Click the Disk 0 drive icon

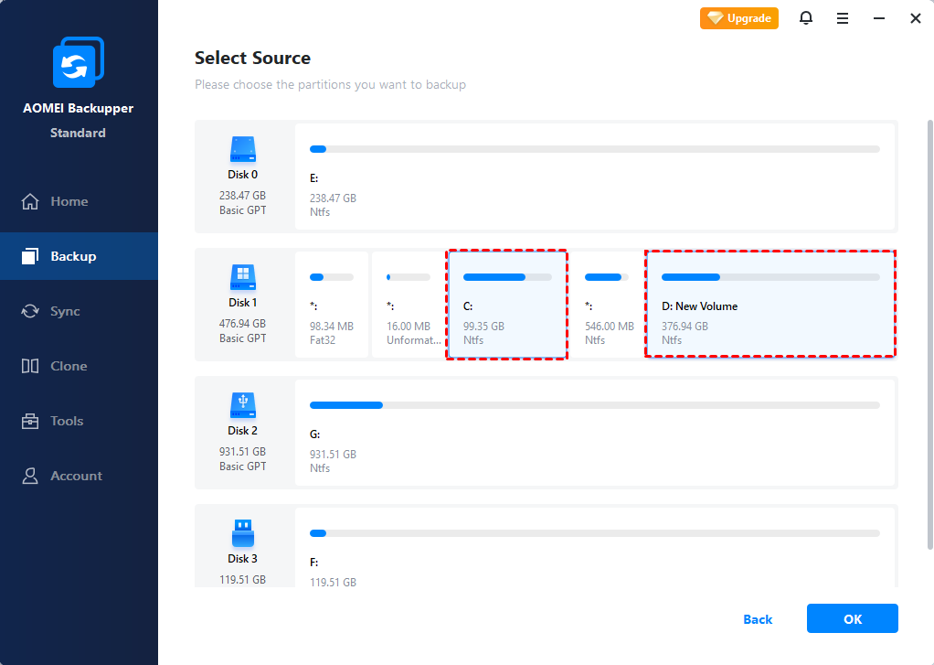point(243,149)
